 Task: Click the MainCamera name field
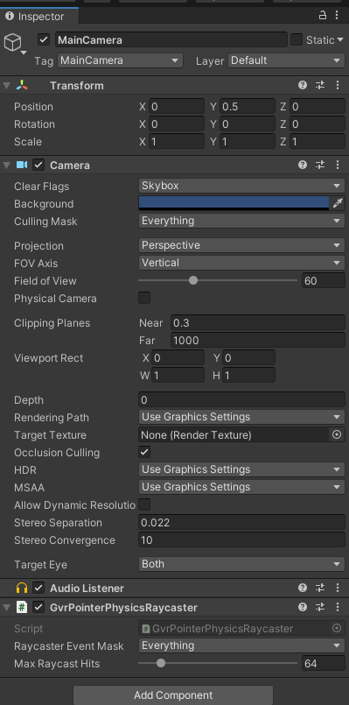(171, 39)
